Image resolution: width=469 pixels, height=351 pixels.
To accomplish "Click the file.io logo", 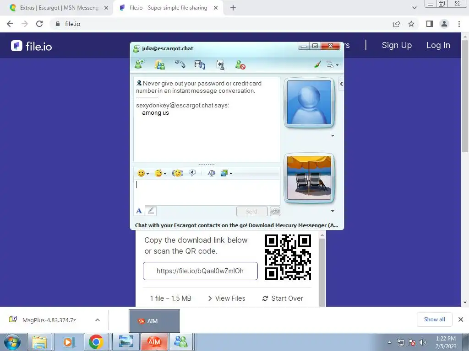I will point(32,46).
